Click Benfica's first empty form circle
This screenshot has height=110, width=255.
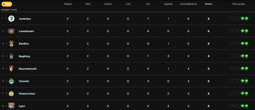point(231,43)
